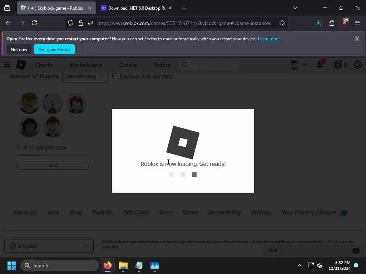The height and width of the screenshot is (274, 366).
Task: Go to Roblox home via logo
Action: click(x=21, y=64)
